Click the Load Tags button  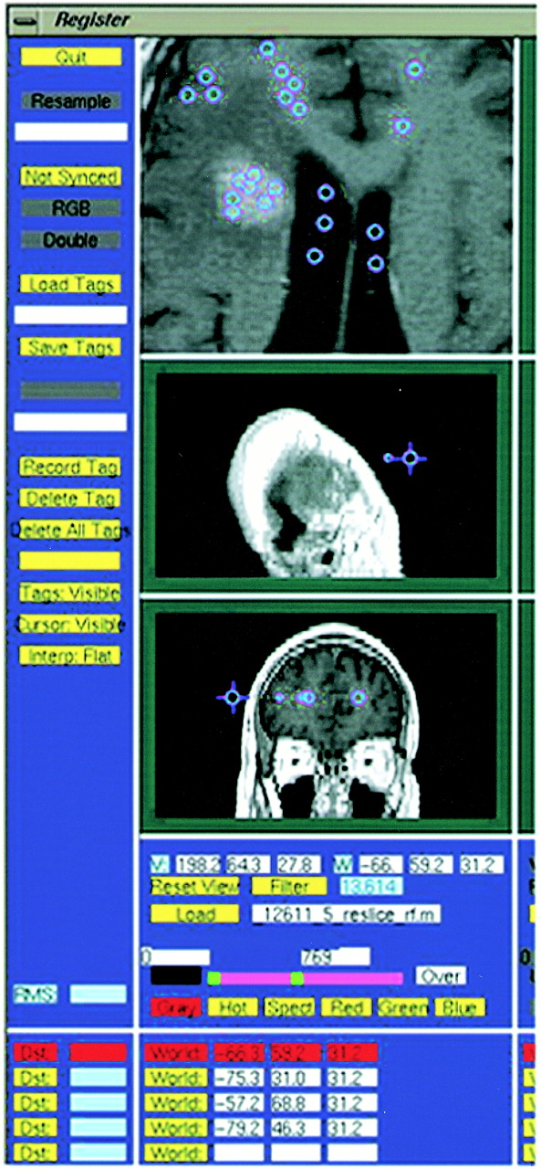point(70,284)
